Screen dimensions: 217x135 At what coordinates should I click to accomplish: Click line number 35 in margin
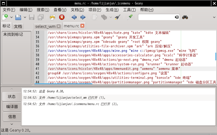(37, 42)
